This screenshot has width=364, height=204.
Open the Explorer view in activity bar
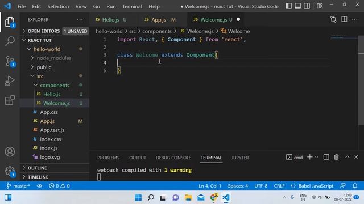[x=10, y=22]
